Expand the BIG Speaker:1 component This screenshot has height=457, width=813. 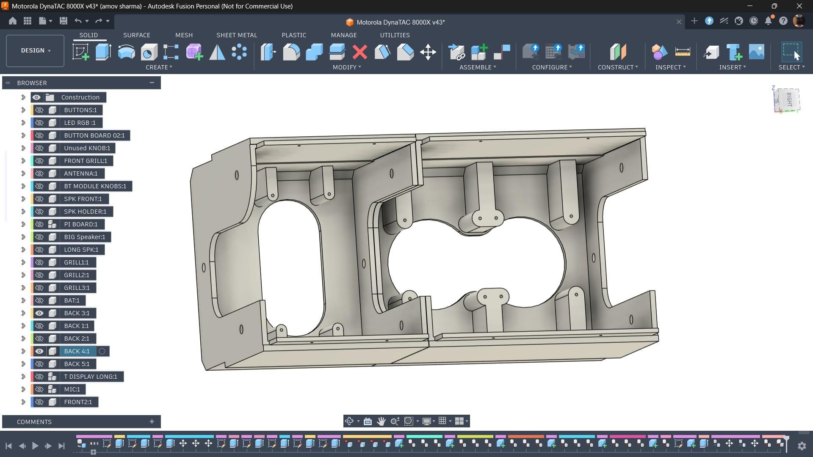point(23,237)
